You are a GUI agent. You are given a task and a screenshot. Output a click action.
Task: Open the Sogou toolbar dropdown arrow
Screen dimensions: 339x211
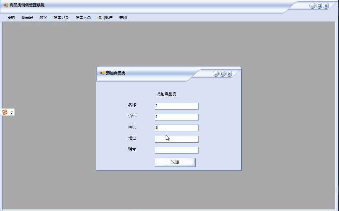point(12,113)
